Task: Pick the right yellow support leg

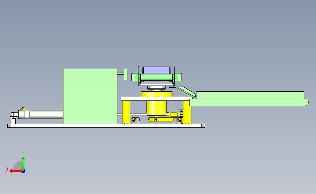Action: [187, 112]
